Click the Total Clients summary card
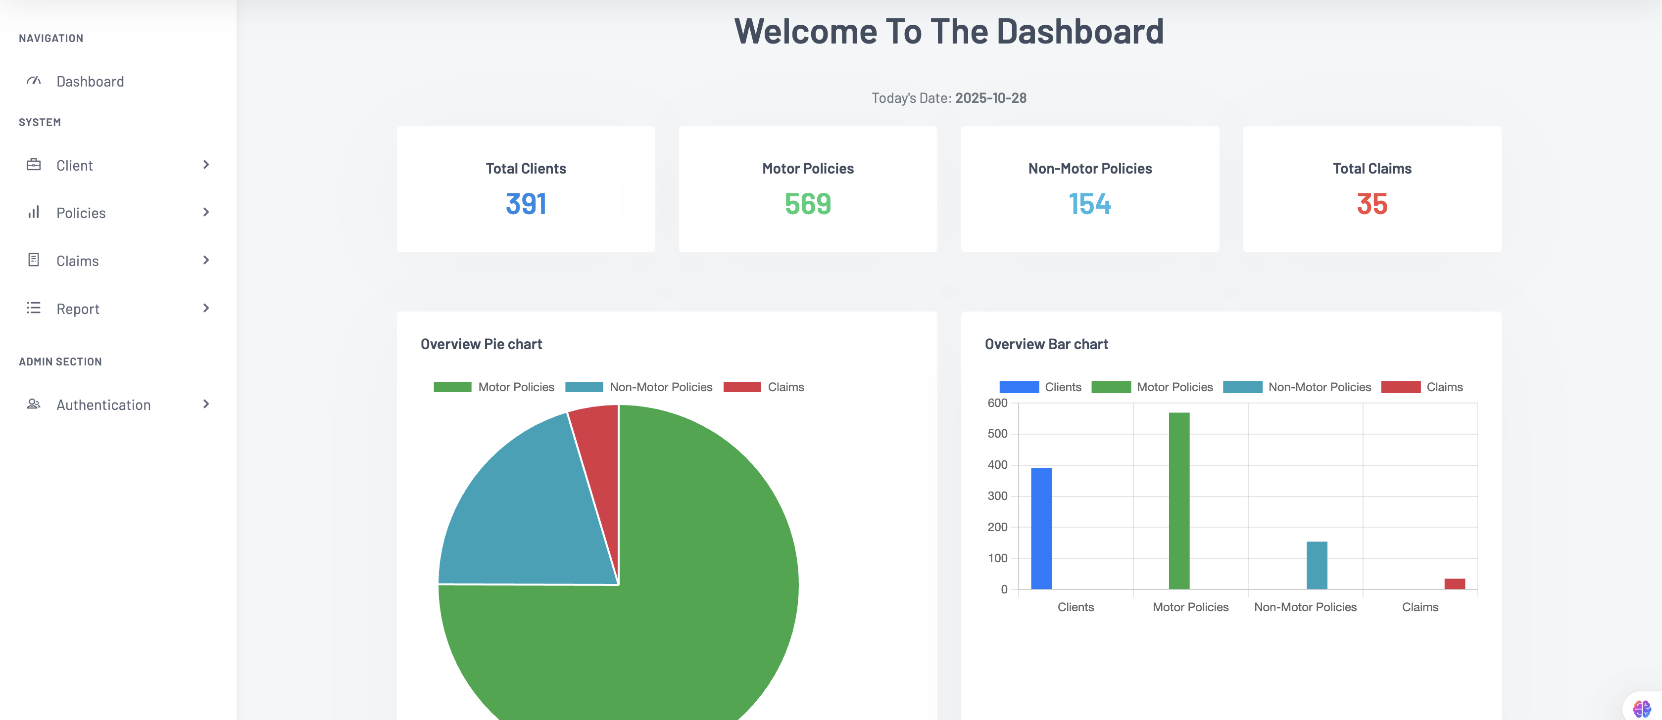The width and height of the screenshot is (1662, 720). pyautogui.click(x=526, y=189)
